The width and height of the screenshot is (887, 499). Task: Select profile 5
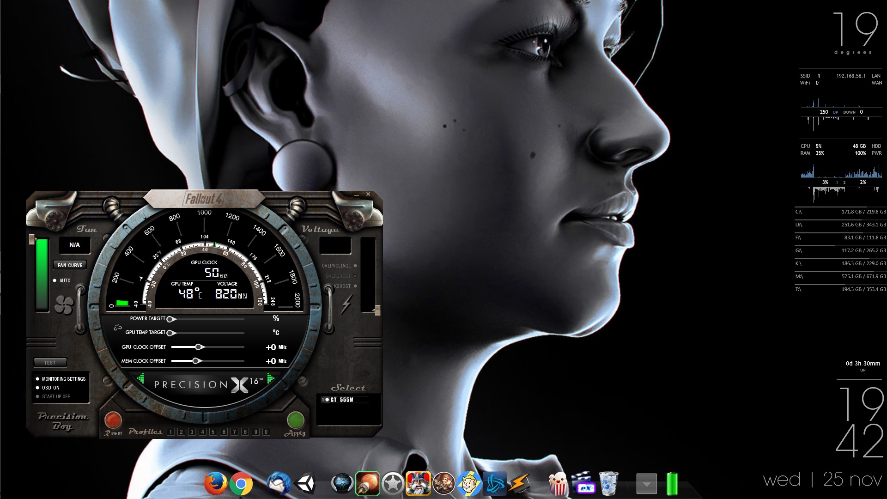213,432
